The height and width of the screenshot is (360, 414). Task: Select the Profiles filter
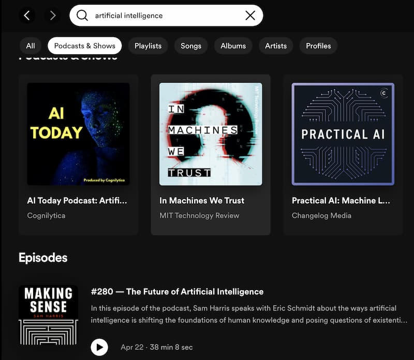pos(318,46)
